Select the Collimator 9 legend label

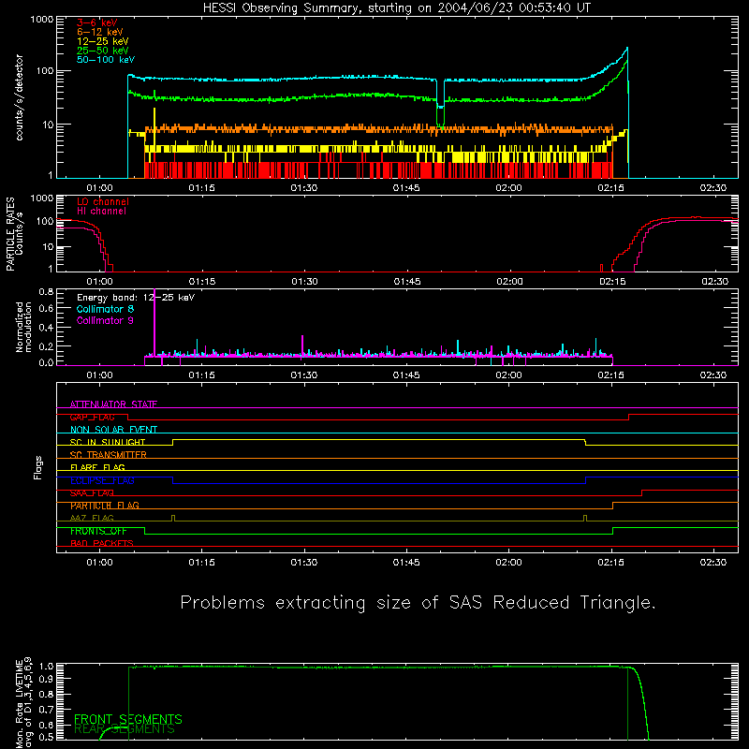click(105, 320)
